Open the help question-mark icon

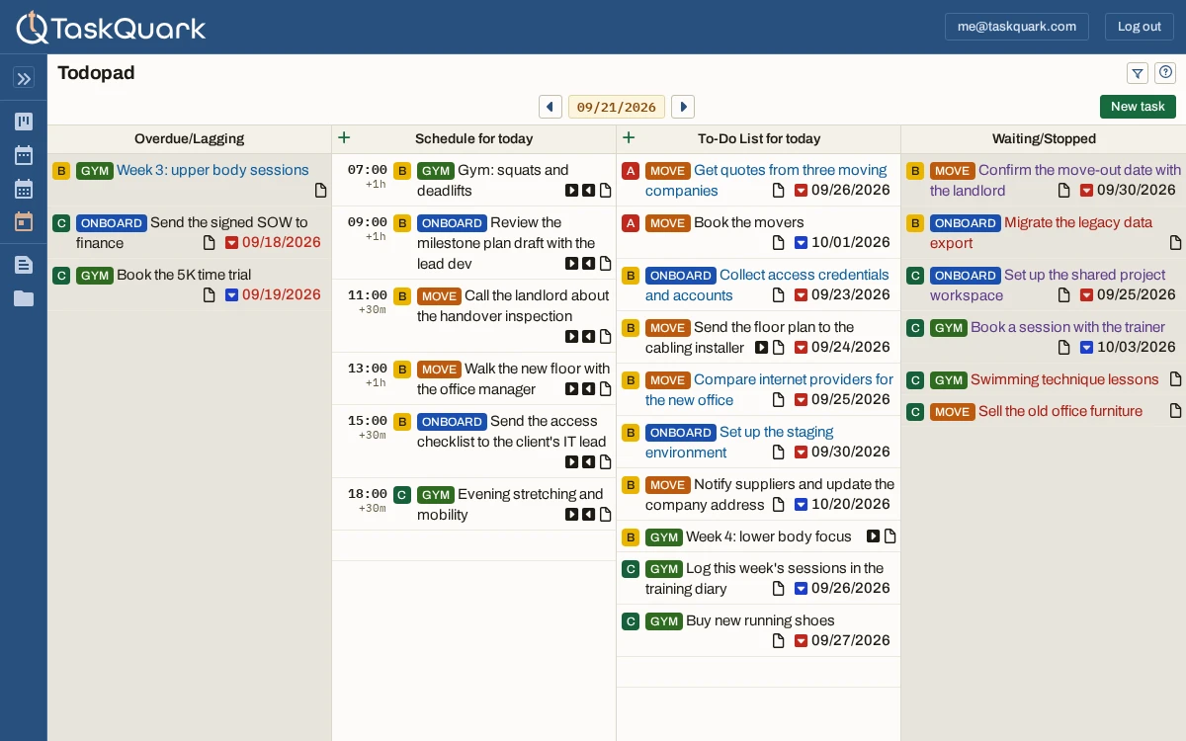tap(1165, 73)
